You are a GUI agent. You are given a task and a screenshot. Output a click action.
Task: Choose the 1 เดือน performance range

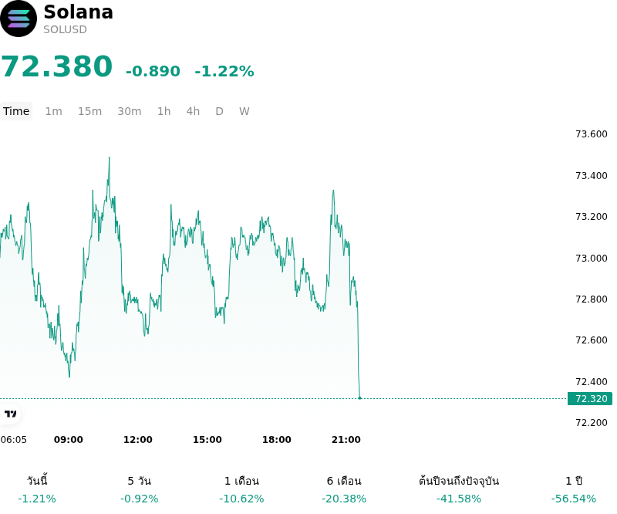click(x=241, y=489)
